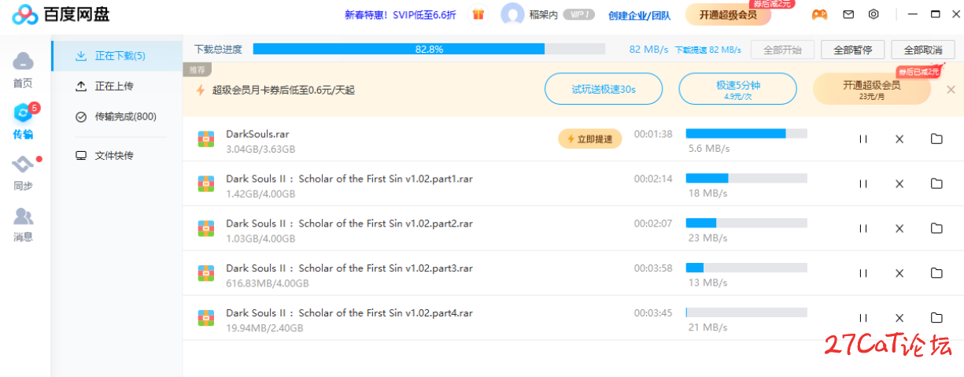964x377 pixels.
Task: Click 开通超级会员 23元/月 banner button
Action: 871,89
